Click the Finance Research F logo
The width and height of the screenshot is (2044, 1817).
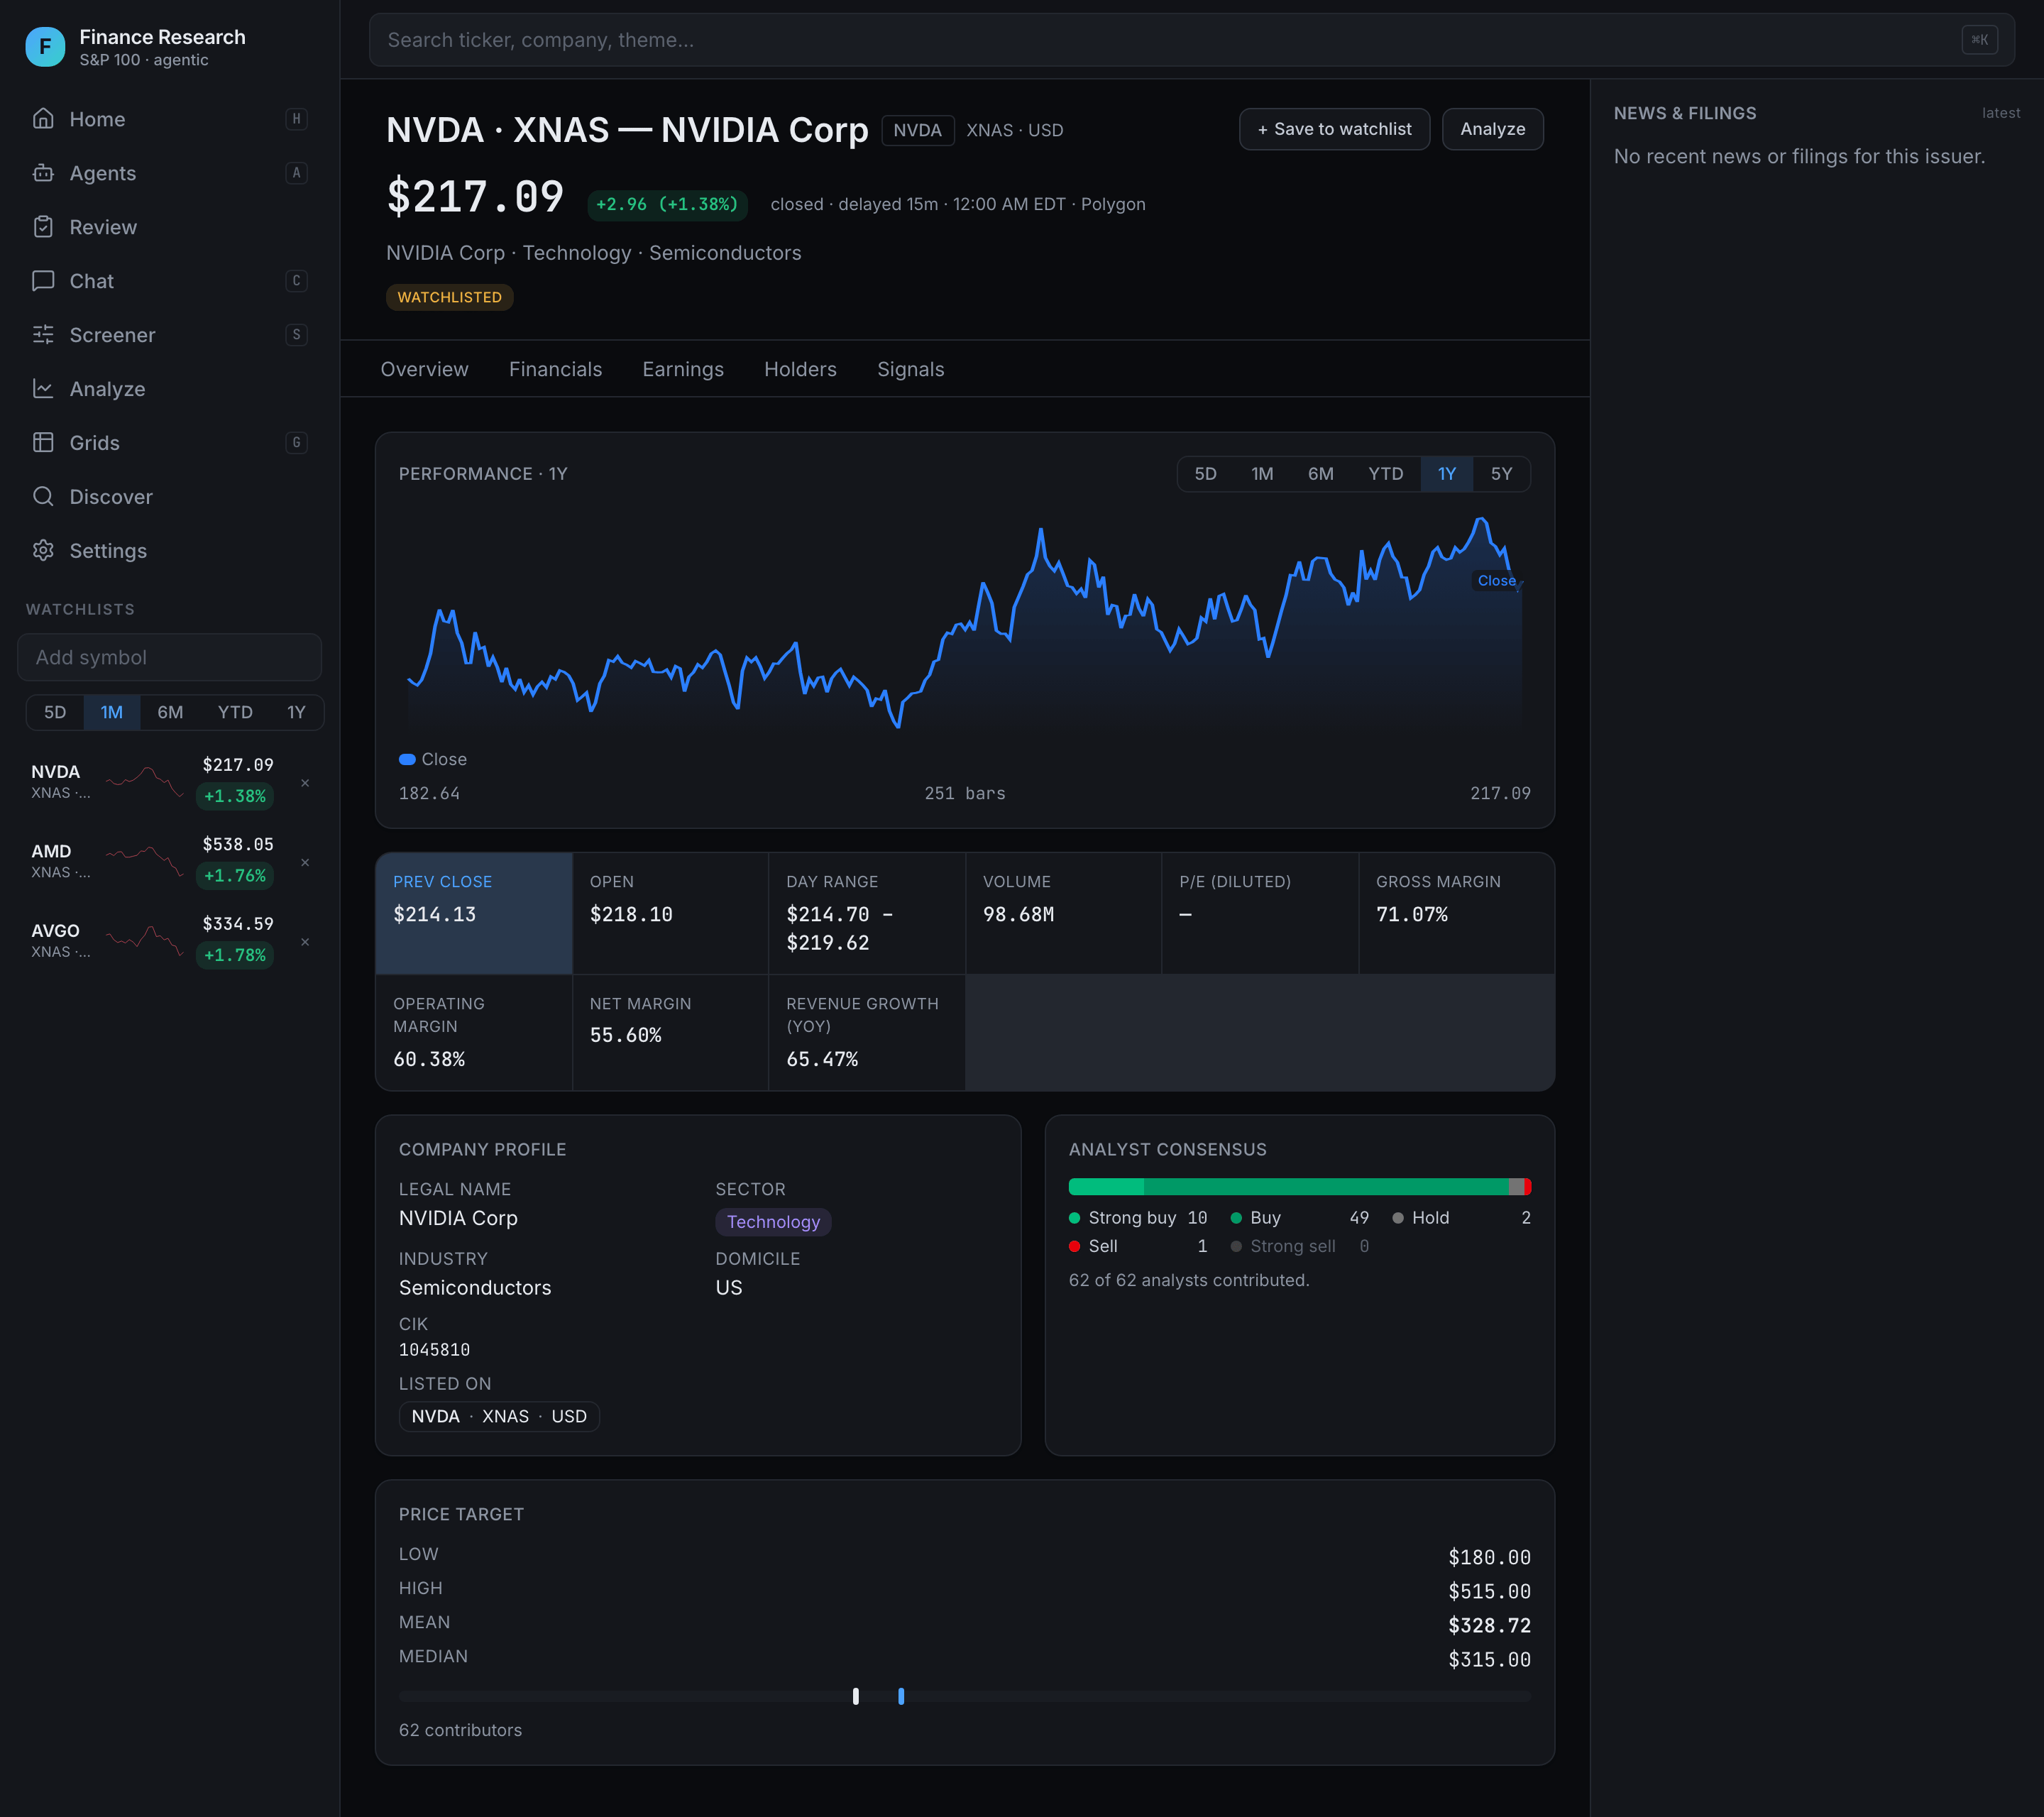45,47
